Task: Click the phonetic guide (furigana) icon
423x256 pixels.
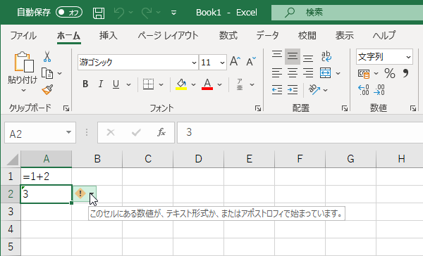Action: click(x=240, y=84)
